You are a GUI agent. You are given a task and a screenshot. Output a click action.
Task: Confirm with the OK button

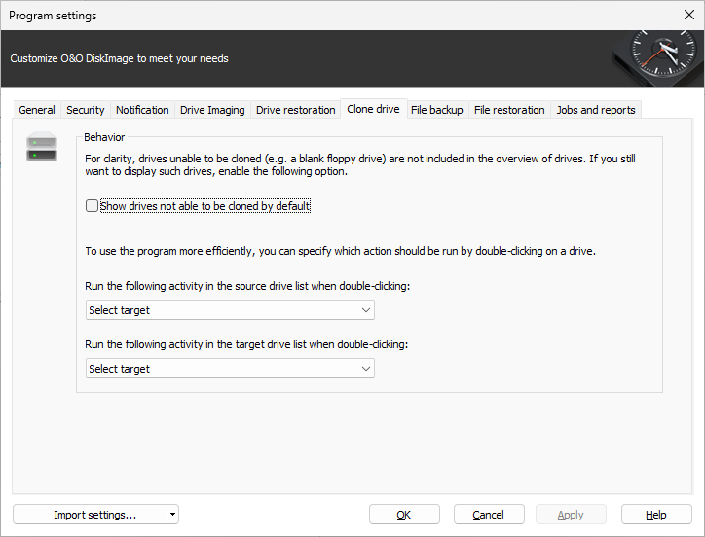click(x=404, y=515)
